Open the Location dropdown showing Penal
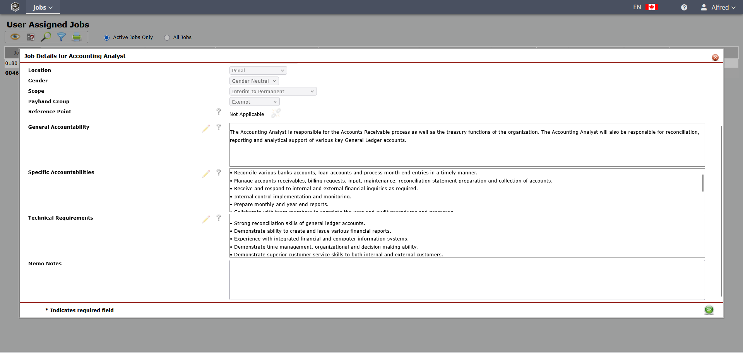This screenshot has height=353, width=743. tap(258, 70)
